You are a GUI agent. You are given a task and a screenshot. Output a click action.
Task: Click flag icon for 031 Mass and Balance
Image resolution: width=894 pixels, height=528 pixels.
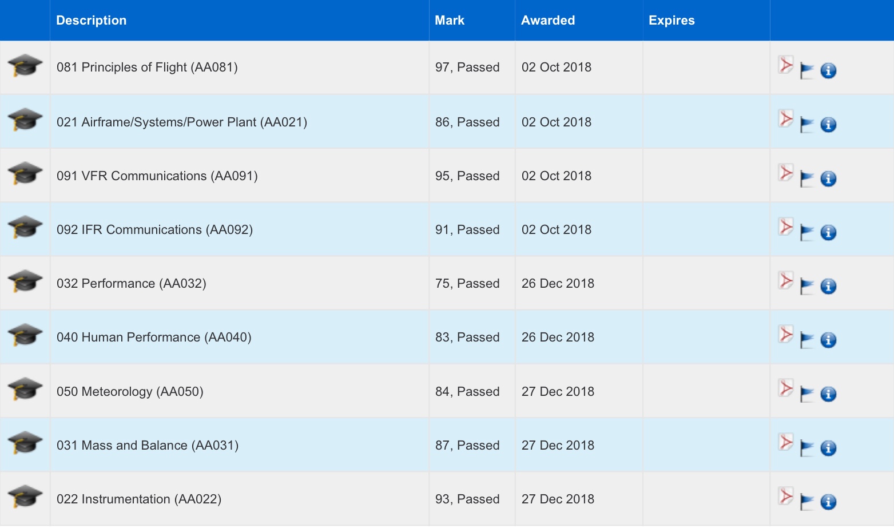(x=806, y=448)
